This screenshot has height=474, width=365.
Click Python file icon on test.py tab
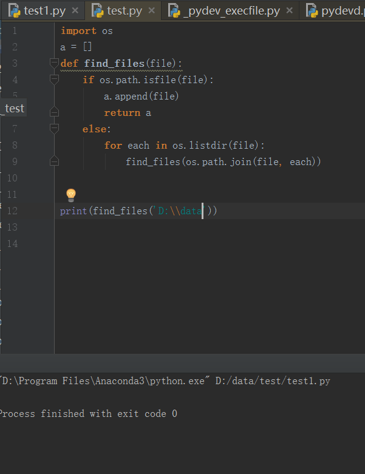(97, 10)
